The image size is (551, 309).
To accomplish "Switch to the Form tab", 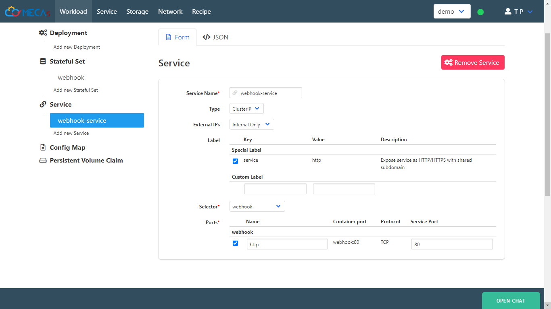I will coord(177,37).
